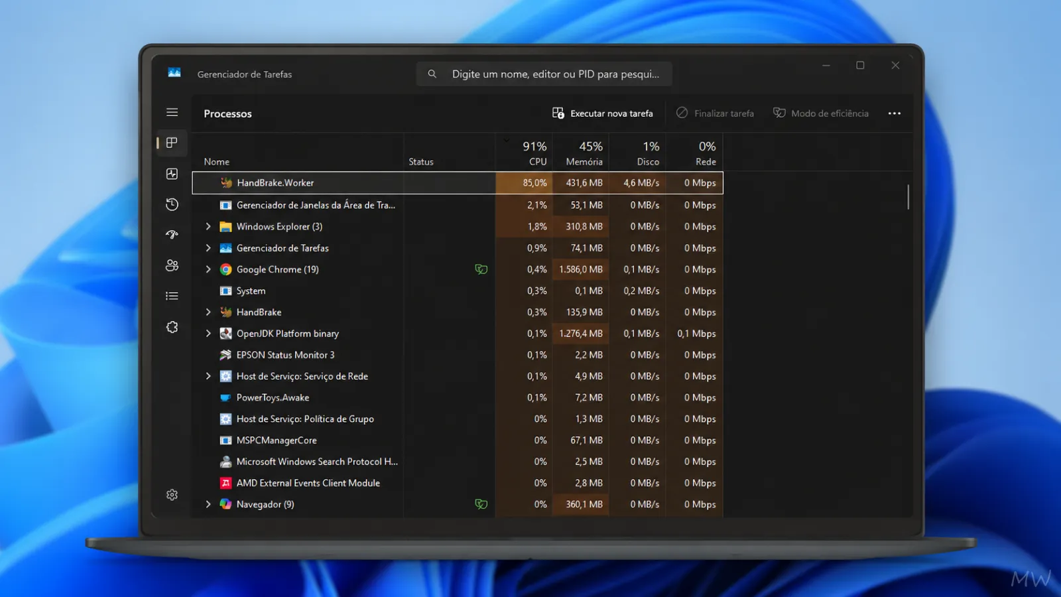Click the Microsoft Windows Search Protocol icon
The height and width of the screenshot is (597, 1061).
pos(225,462)
